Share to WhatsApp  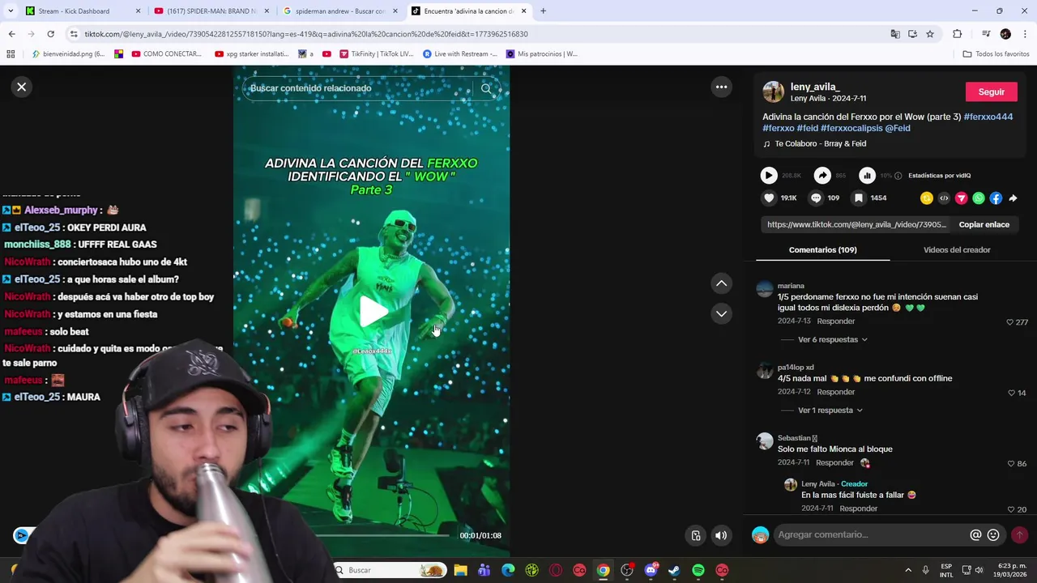pyautogui.click(x=979, y=198)
